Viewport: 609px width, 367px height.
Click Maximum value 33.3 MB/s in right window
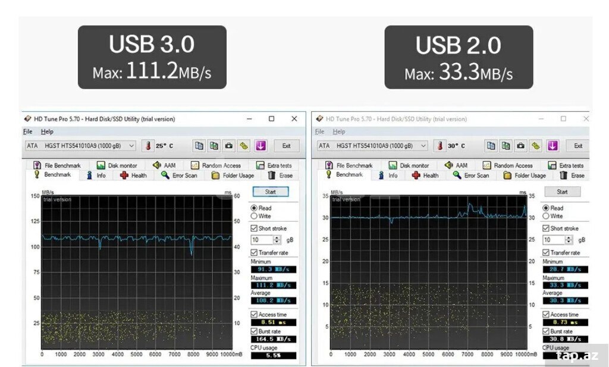tap(565, 285)
